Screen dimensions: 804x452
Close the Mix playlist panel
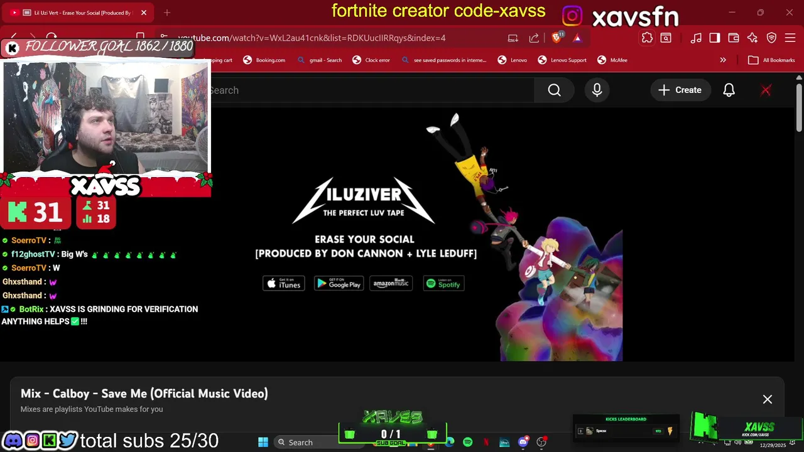(767, 399)
